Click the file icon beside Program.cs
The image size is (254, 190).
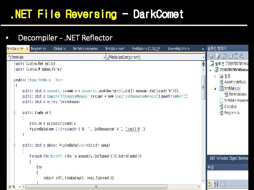[221, 113]
